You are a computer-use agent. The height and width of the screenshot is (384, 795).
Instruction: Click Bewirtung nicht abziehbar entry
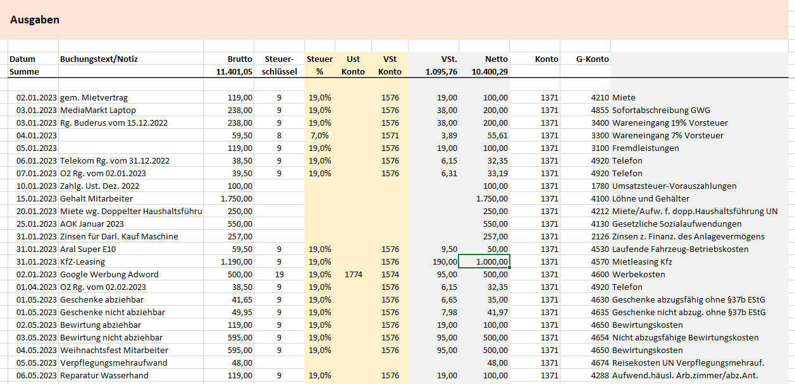(111, 337)
